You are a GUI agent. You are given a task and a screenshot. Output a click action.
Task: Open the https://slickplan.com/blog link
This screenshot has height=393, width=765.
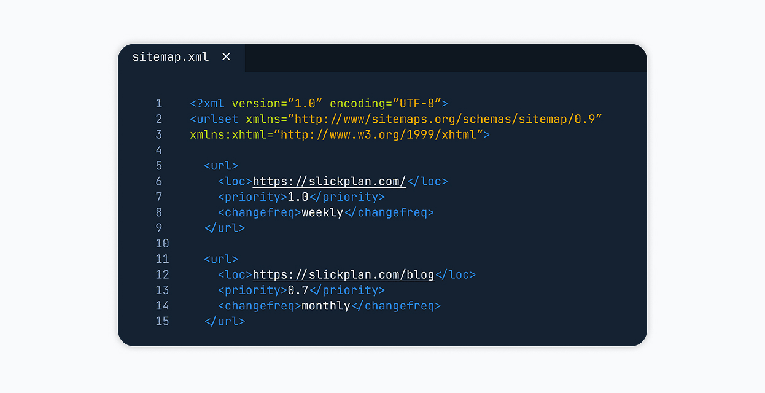click(343, 274)
